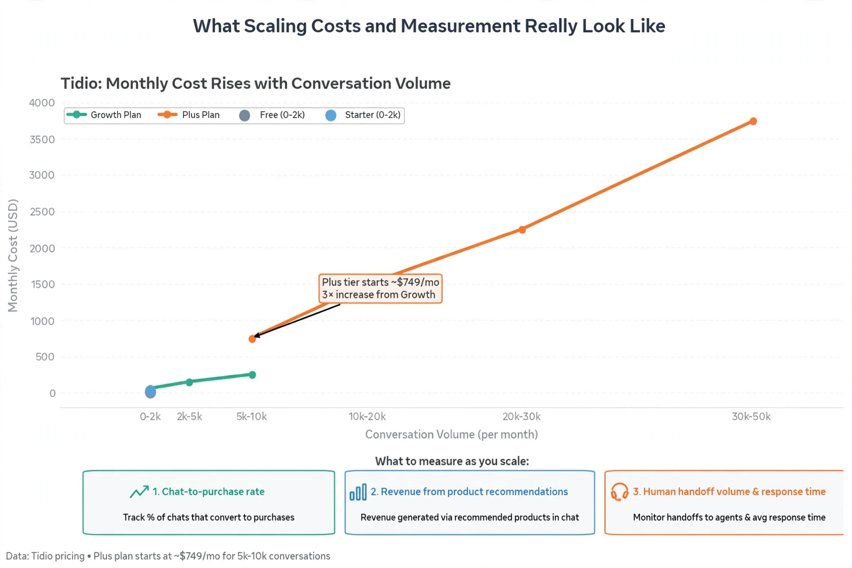This screenshot has height=568, width=852.
Task: Select the Plus Plan legend marker
Action: click(167, 114)
